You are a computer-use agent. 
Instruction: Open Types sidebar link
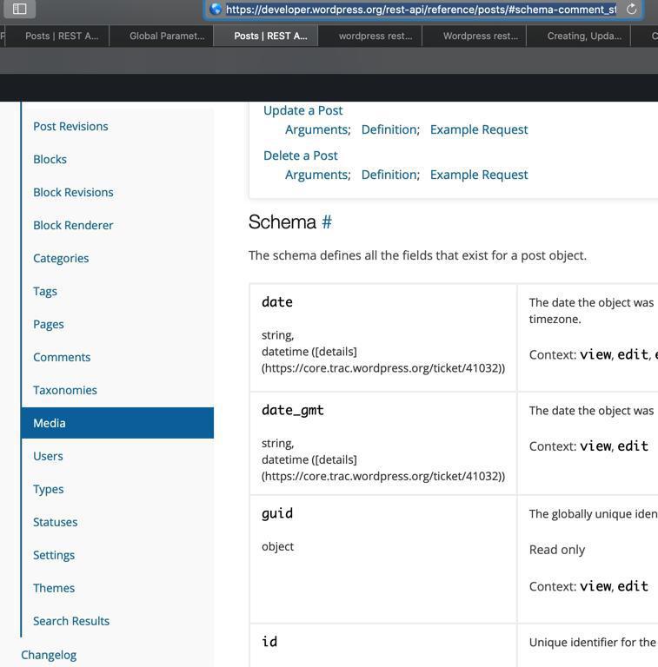[49, 489]
